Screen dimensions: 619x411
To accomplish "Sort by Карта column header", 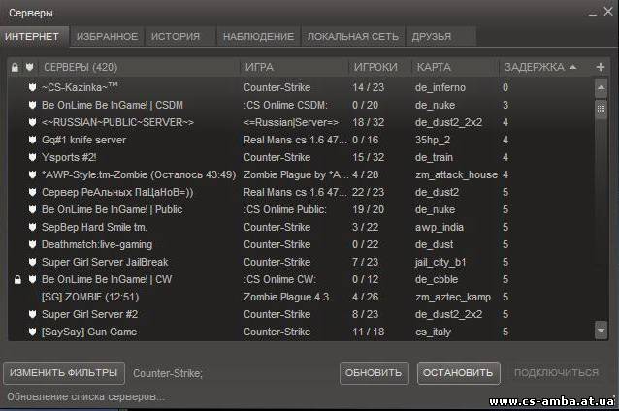I will click(x=456, y=67).
